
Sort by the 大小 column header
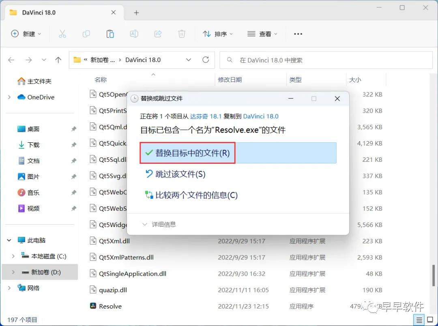tap(355, 79)
